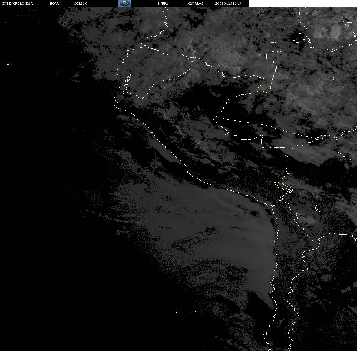Select the INFRA label in the header

point(163,3)
